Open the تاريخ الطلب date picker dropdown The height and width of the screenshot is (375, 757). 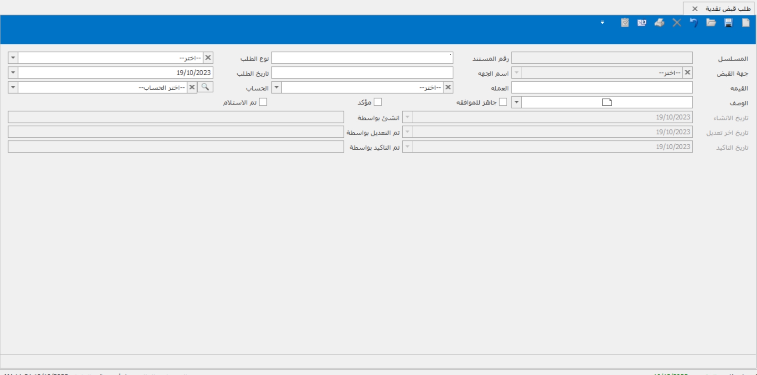click(x=13, y=73)
